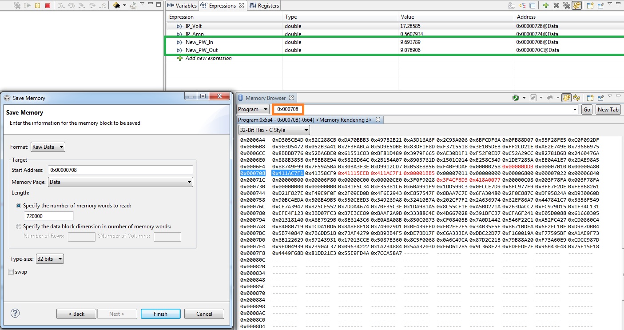Click the Restart debug icon
Viewport: 624px width, 330px height.
coord(133,6)
